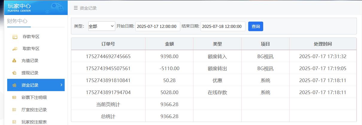Click the 厅室投注记录 icon
Viewport: 362px width, 125px height.
click(x=14, y=110)
